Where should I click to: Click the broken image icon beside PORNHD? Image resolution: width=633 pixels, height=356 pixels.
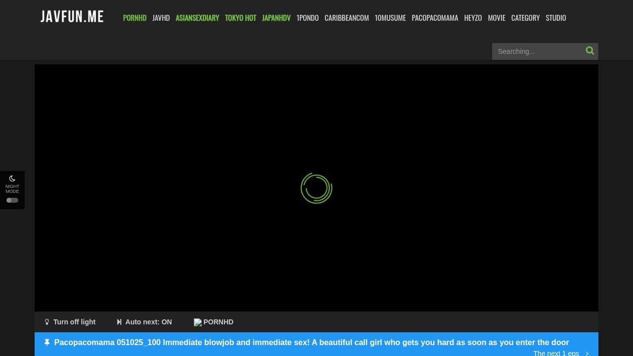(198, 322)
